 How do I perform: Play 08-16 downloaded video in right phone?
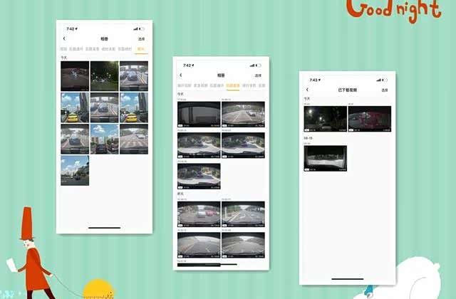tap(325, 159)
